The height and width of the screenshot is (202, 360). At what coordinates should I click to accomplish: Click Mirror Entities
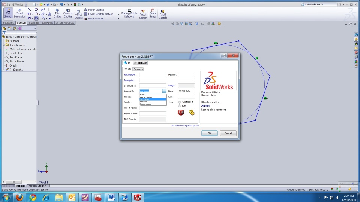94,10
